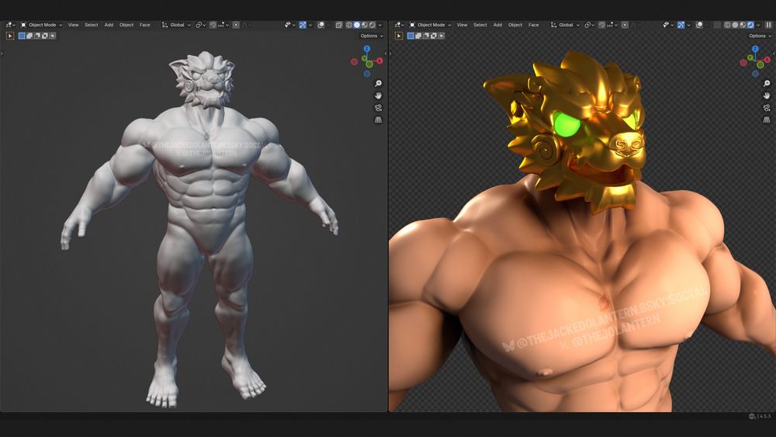The width and height of the screenshot is (776, 437).
Task: Open Global orientation dropdown in right viewport
Action: (565, 25)
